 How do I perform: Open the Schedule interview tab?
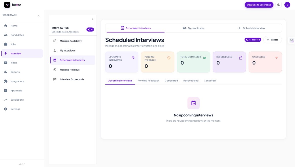click(251, 28)
